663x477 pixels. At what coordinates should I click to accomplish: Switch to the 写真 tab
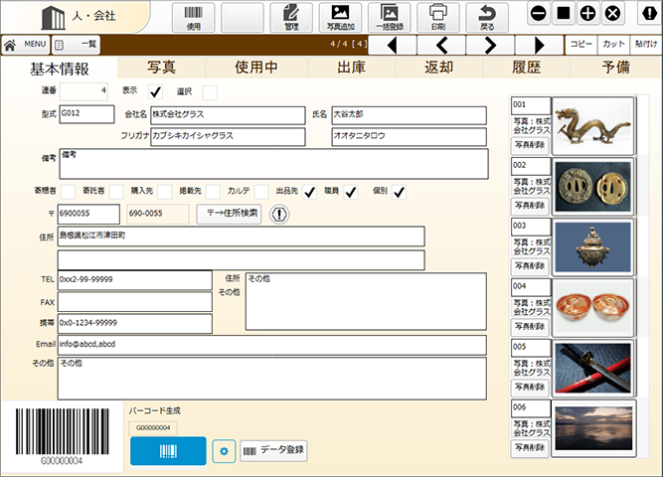coord(162,68)
